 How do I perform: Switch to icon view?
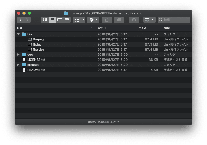45,20
